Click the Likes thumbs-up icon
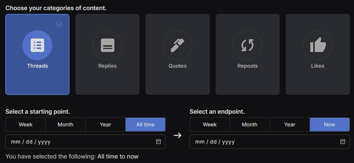This screenshot has width=354, height=163. coord(318,45)
